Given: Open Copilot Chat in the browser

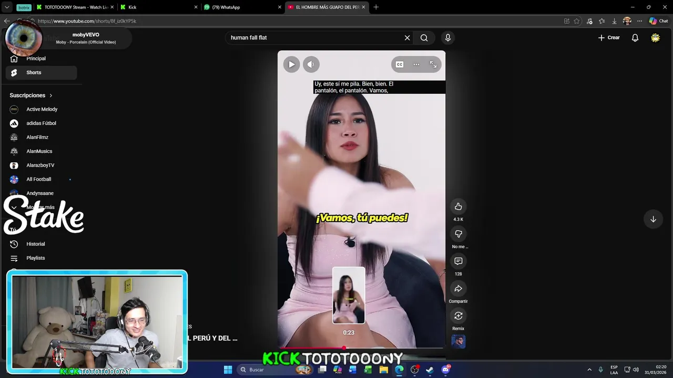Looking at the screenshot, I should pos(658,21).
